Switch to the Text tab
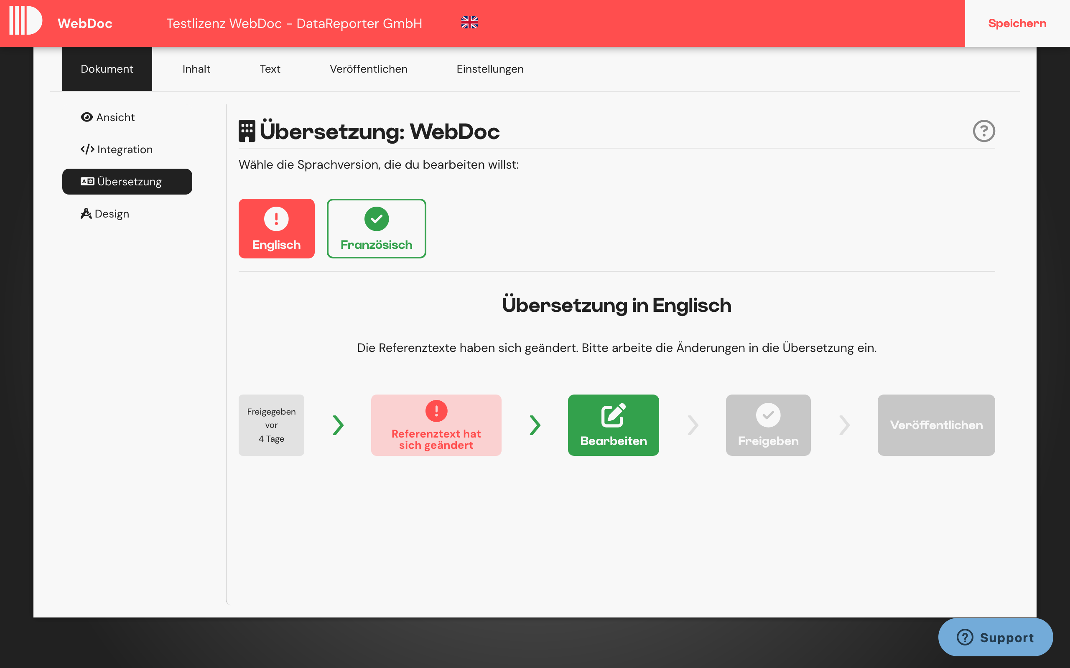Image resolution: width=1070 pixels, height=668 pixels. pyautogui.click(x=270, y=68)
